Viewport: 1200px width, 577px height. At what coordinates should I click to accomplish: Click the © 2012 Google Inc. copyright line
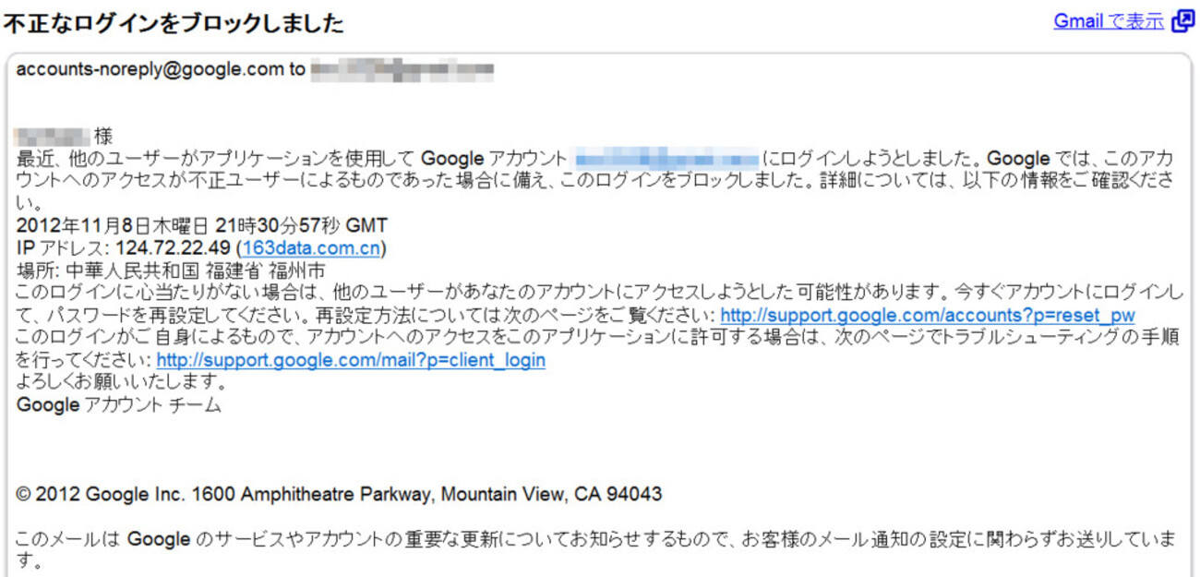pyautogui.click(x=339, y=495)
